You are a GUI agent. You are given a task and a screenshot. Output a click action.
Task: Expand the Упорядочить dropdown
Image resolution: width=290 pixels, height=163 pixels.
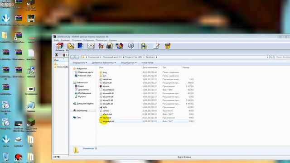[80, 63]
